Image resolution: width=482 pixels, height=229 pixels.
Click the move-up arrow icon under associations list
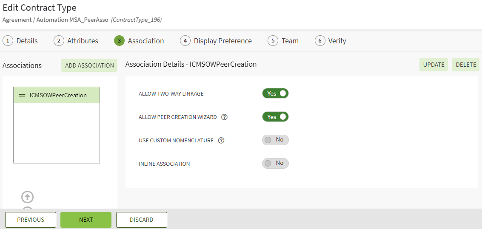(27, 197)
